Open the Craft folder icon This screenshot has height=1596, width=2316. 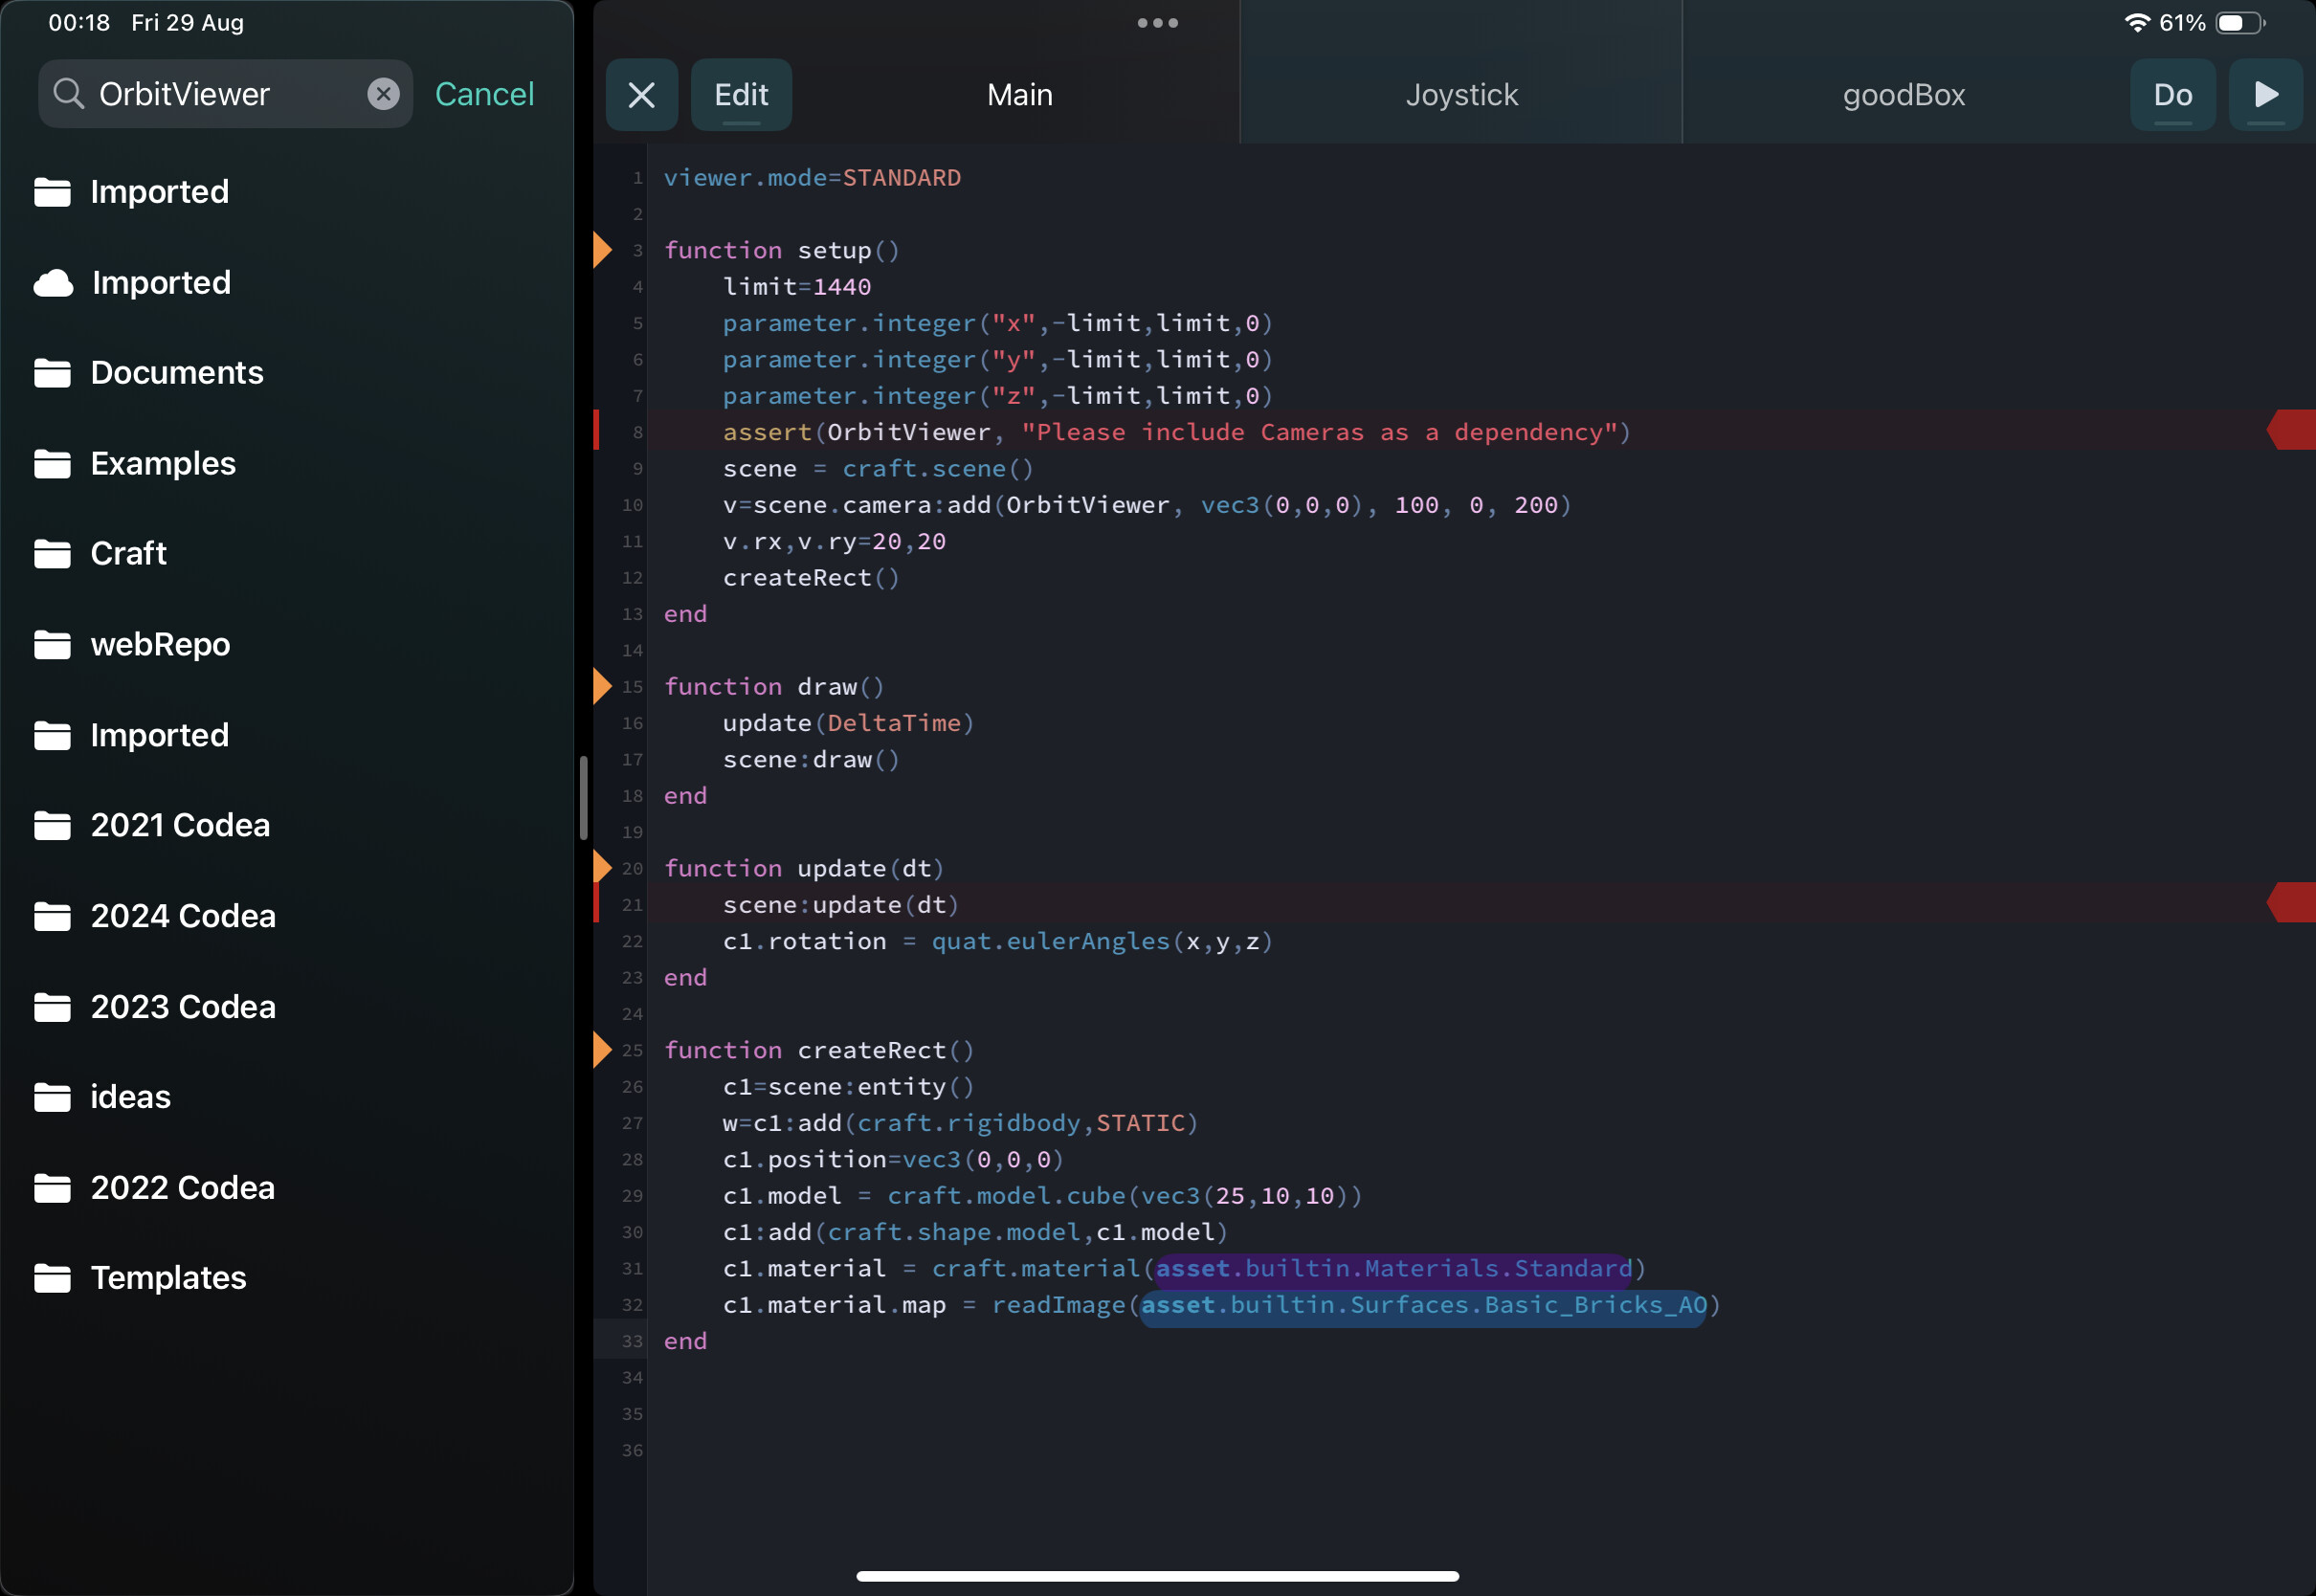[x=52, y=554]
